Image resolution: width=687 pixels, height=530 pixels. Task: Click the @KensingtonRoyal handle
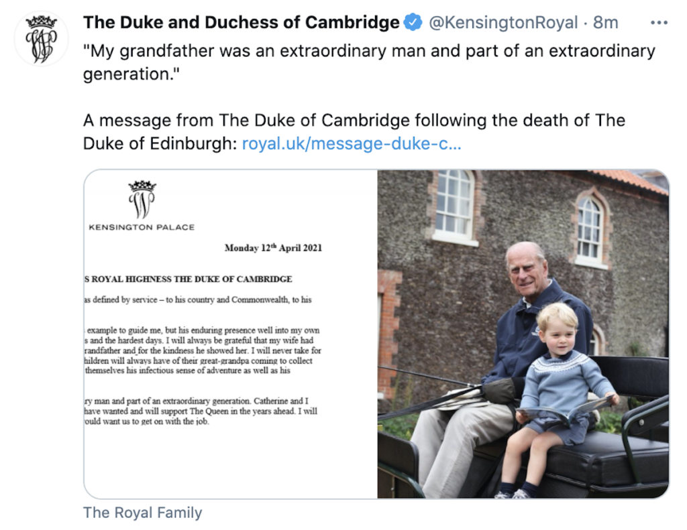click(503, 23)
